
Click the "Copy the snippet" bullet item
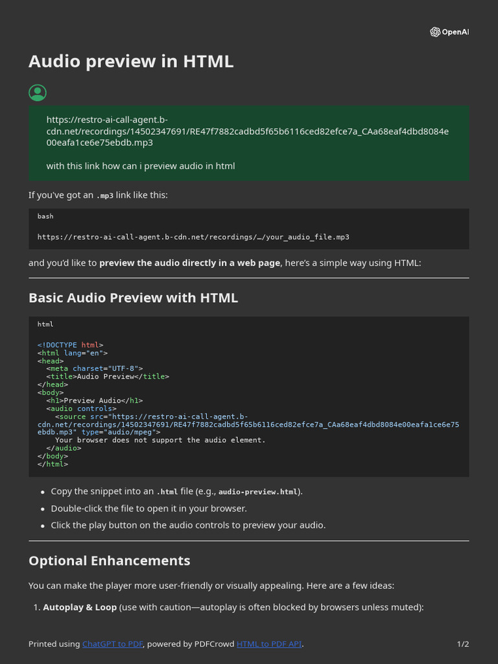[176, 492]
